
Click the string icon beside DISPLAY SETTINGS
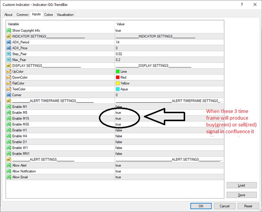[9, 66]
